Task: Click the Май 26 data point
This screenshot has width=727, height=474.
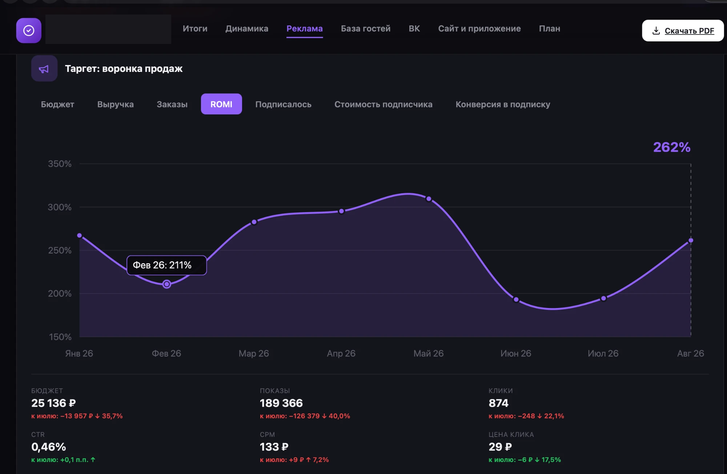Action: tap(429, 199)
